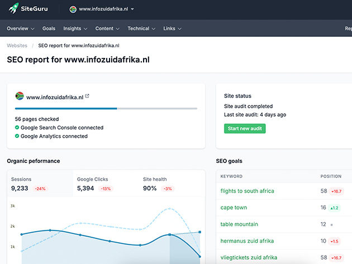Expand the Insights menu
352x264 pixels.
tap(75, 28)
